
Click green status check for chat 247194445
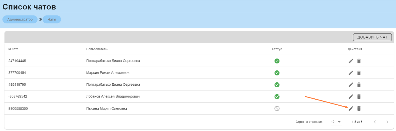277,61
